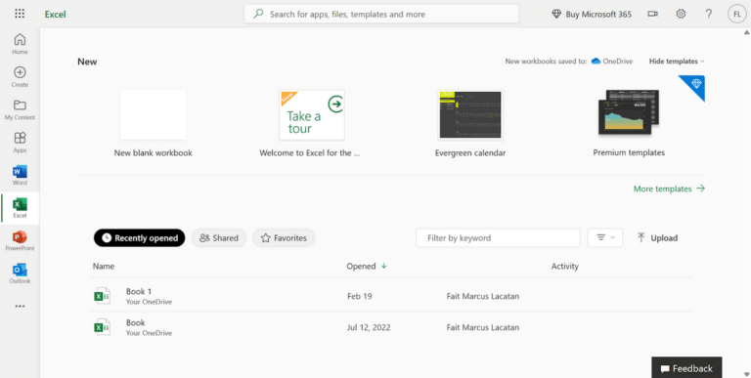Switch to the Favorites tab

click(284, 237)
